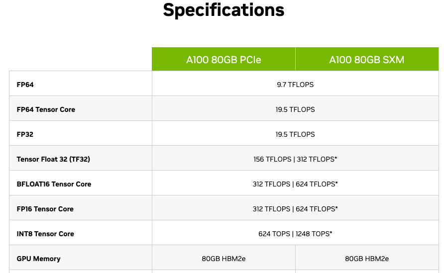
Task: Click 80GB HBM2e under the SXM column
Action: 367,259
